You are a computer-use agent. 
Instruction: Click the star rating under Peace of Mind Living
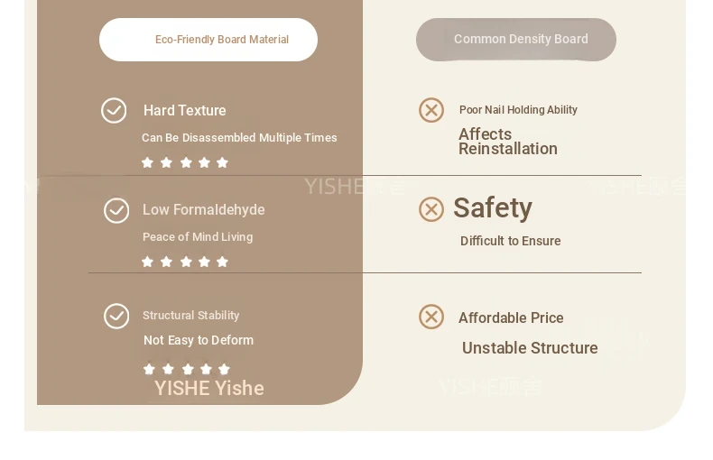pyautogui.click(x=185, y=262)
